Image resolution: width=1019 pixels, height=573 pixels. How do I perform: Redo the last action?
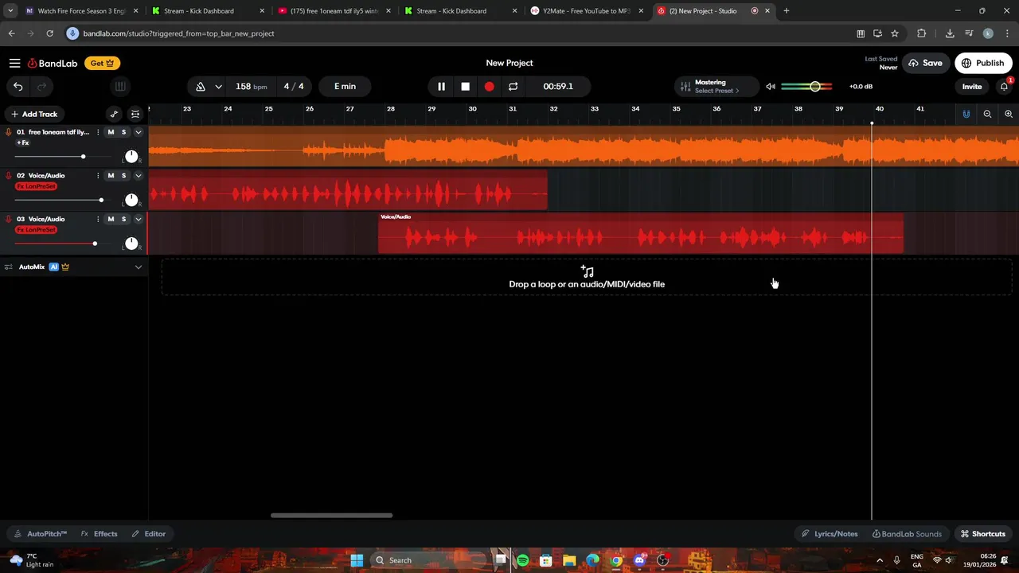pos(41,86)
